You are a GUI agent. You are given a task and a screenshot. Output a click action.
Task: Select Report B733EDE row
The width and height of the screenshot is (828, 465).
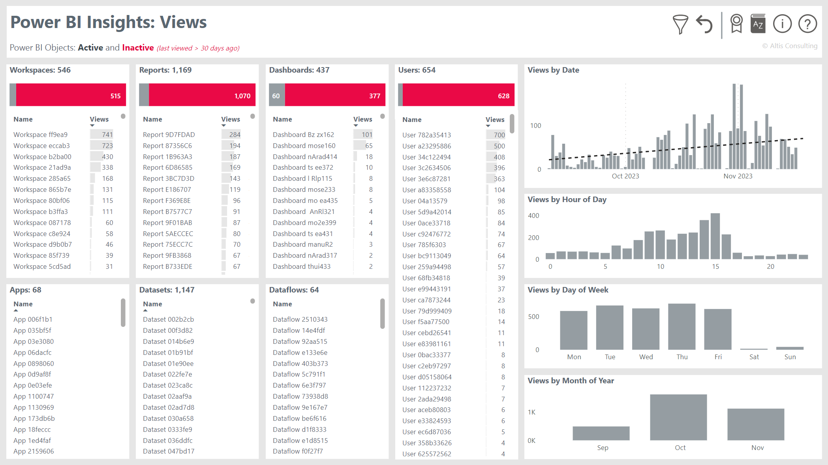(x=192, y=266)
